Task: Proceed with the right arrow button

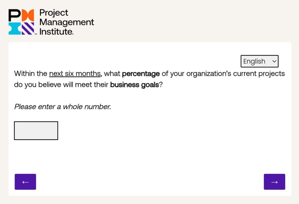Action: pos(274,182)
